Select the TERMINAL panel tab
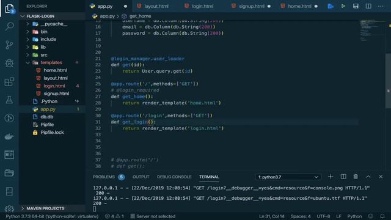The width and height of the screenshot is (391, 220). click(209, 177)
